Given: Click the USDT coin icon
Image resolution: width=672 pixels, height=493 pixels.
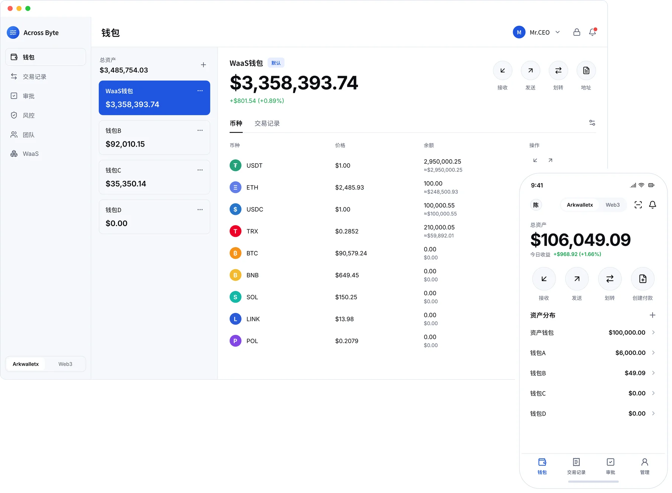Looking at the screenshot, I should [x=235, y=165].
